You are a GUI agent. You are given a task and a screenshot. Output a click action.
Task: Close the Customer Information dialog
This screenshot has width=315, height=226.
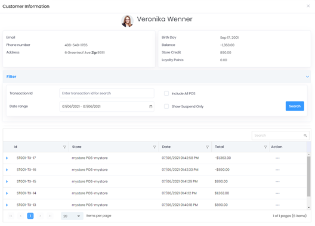308,6
